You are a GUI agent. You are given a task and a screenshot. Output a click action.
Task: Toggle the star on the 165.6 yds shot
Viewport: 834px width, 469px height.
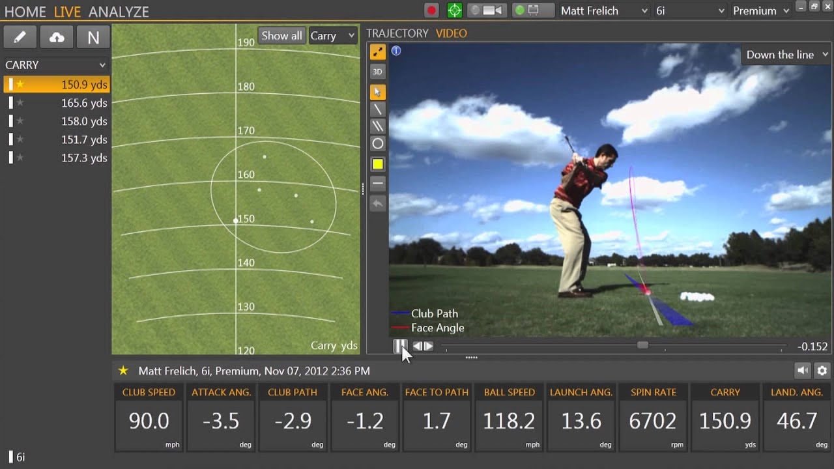(x=20, y=103)
